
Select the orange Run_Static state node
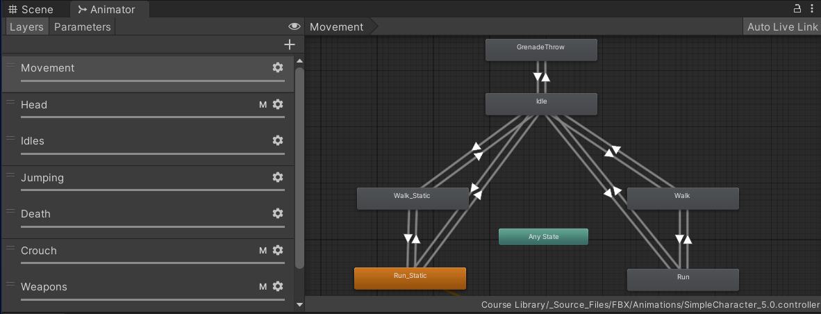click(x=410, y=278)
